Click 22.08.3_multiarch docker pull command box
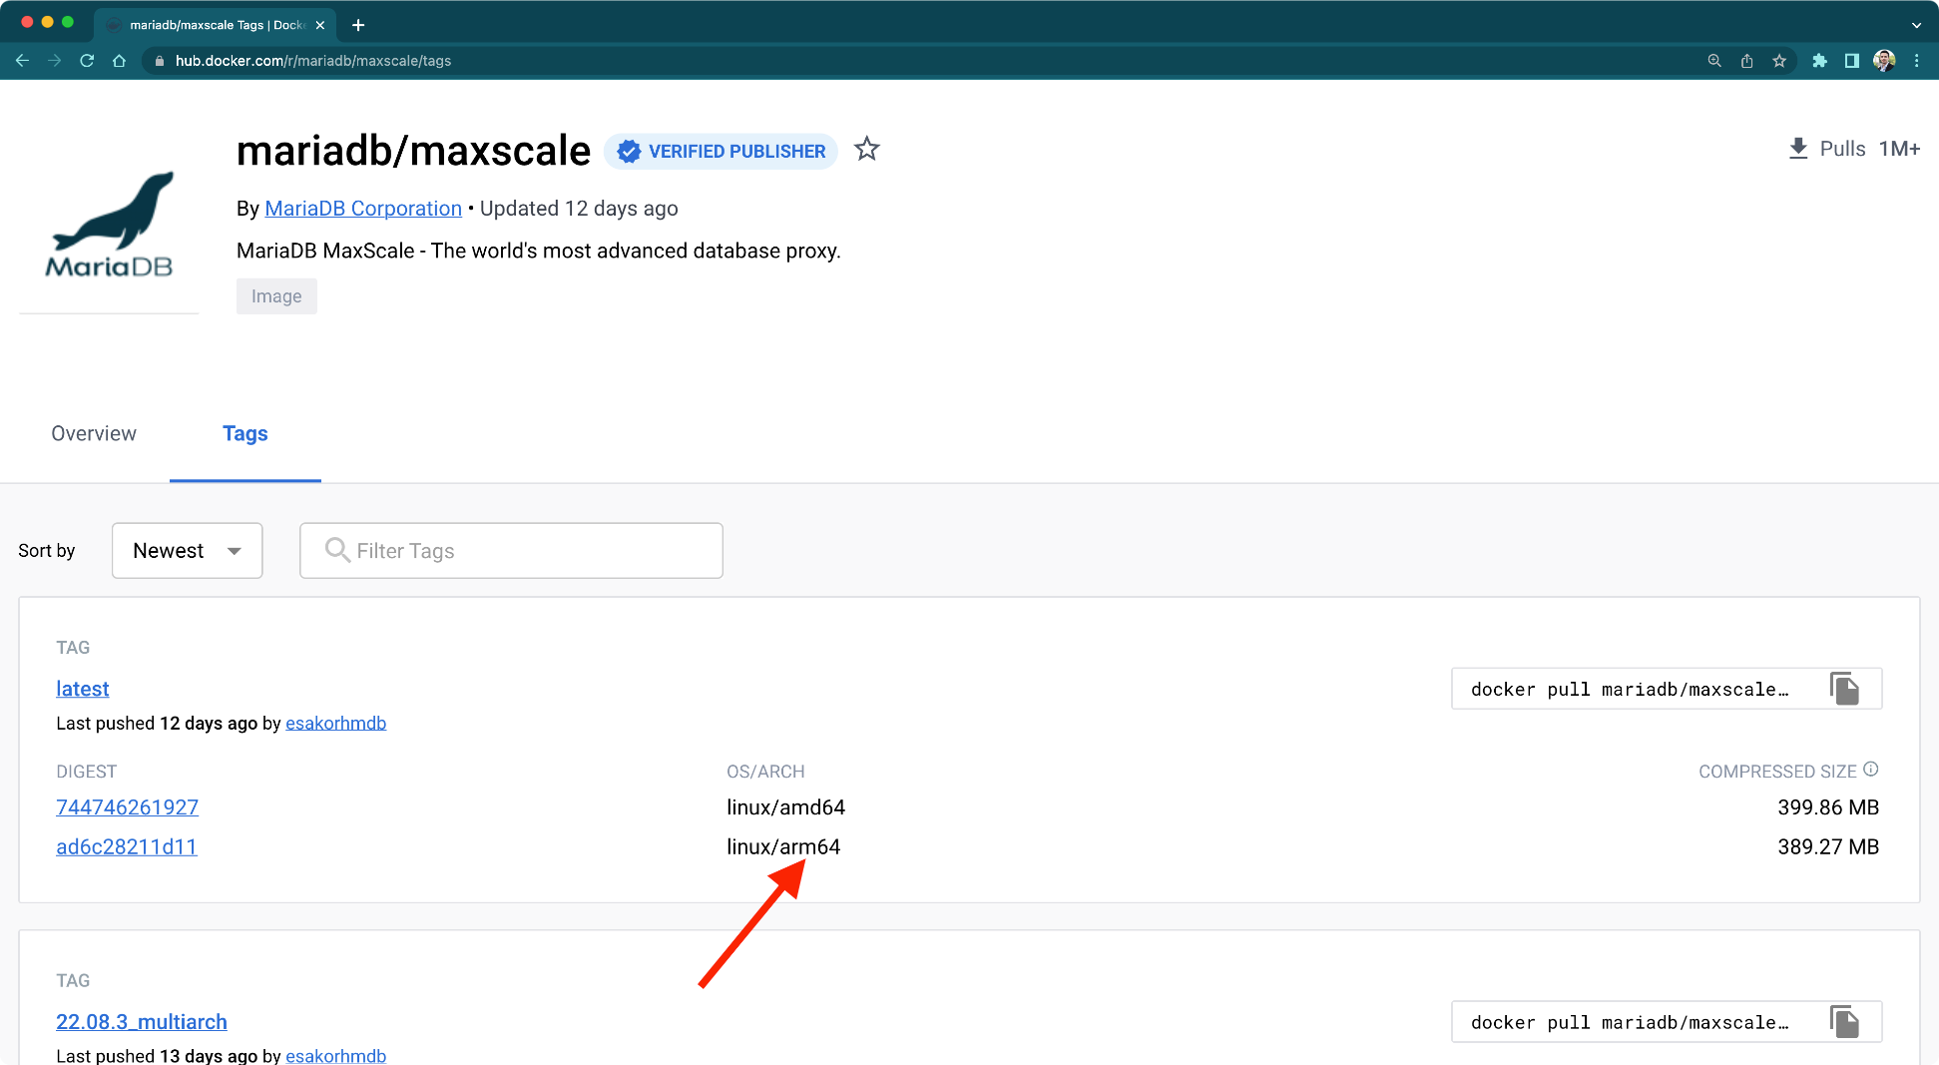1939x1065 pixels. [1667, 1022]
